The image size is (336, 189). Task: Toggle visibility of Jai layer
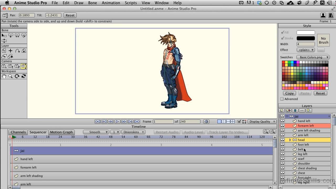click(282, 116)
